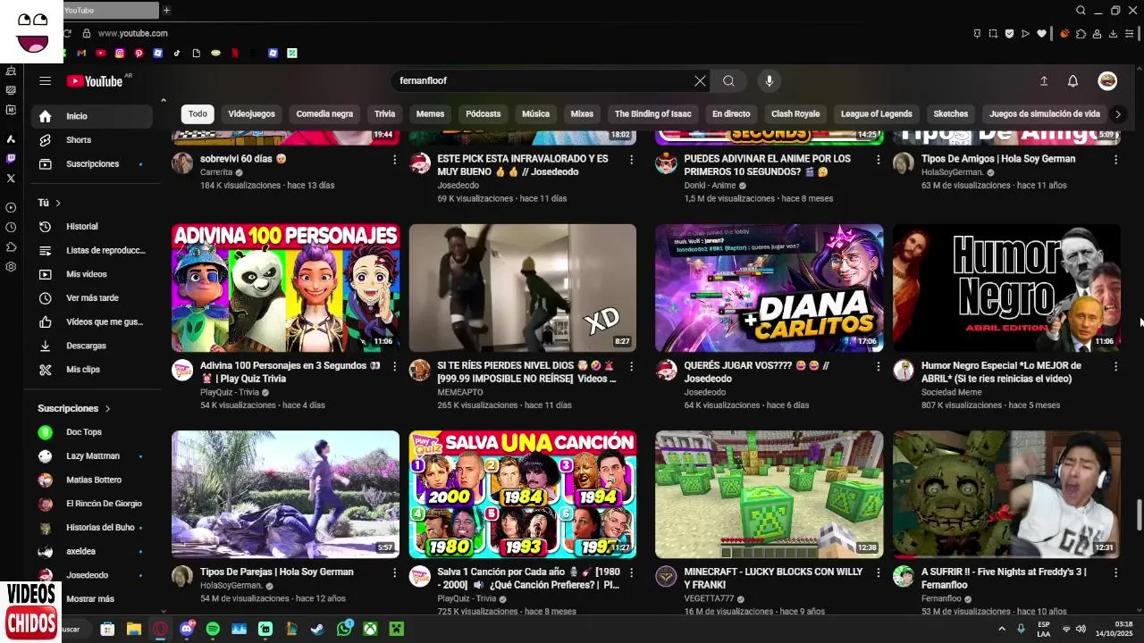Reload the page
This screenshot has height=643, width=1144.
click(67, 33)
